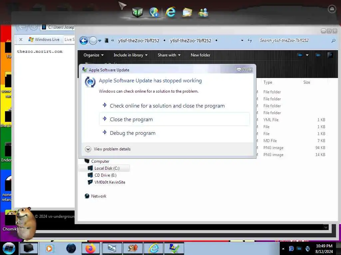The image size is (341, 255).
Task: Click the folder icon in the address bar
Action: pyautogui.click(x=106, y=41)
